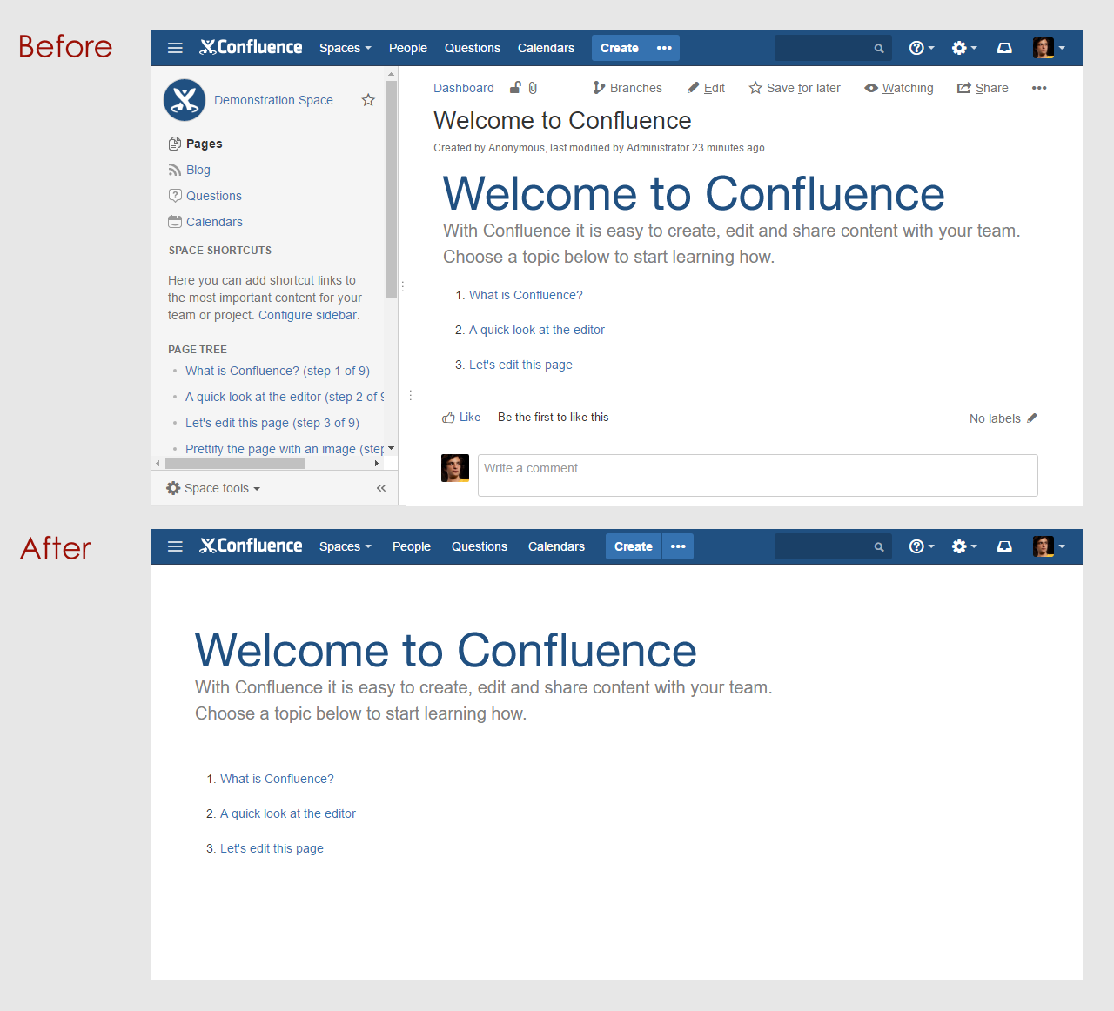
Task: Open notifications tray in After header
Action: (1004, 546)
